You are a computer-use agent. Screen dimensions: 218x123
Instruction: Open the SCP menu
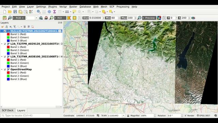click(112, 7)
